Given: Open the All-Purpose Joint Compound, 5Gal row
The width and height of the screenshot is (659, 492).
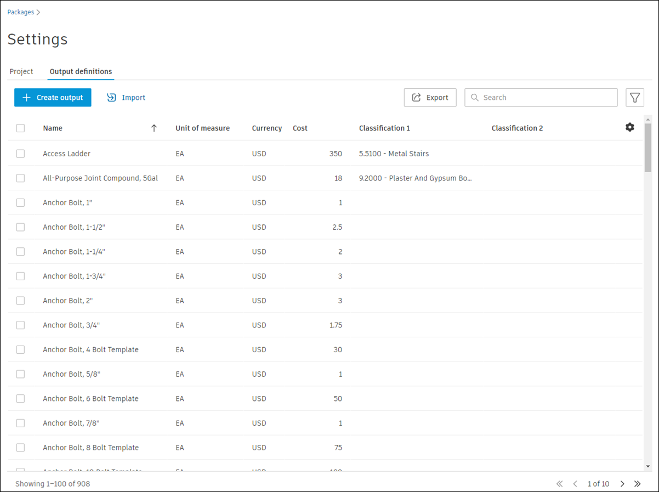Looking at the screenshot, I should pos(100,178).
